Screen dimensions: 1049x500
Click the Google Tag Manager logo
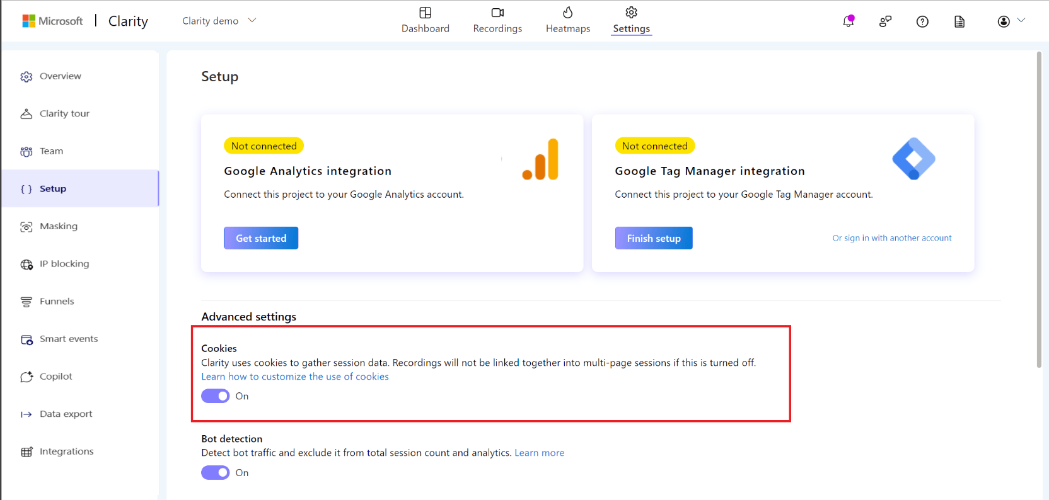pos(913,159)
